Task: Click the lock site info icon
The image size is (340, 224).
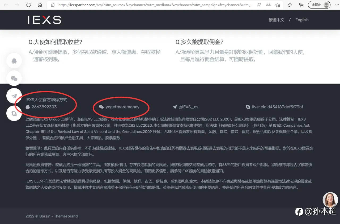Action: pyautogui.click(x=53, y=5)
